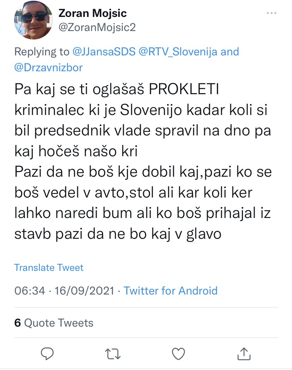Like the tweet with the heart icon
Viewport: 292px width, 370px height.
[x=178, y=354]
